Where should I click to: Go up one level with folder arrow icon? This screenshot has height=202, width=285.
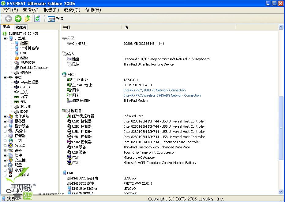tap(28, 19)
